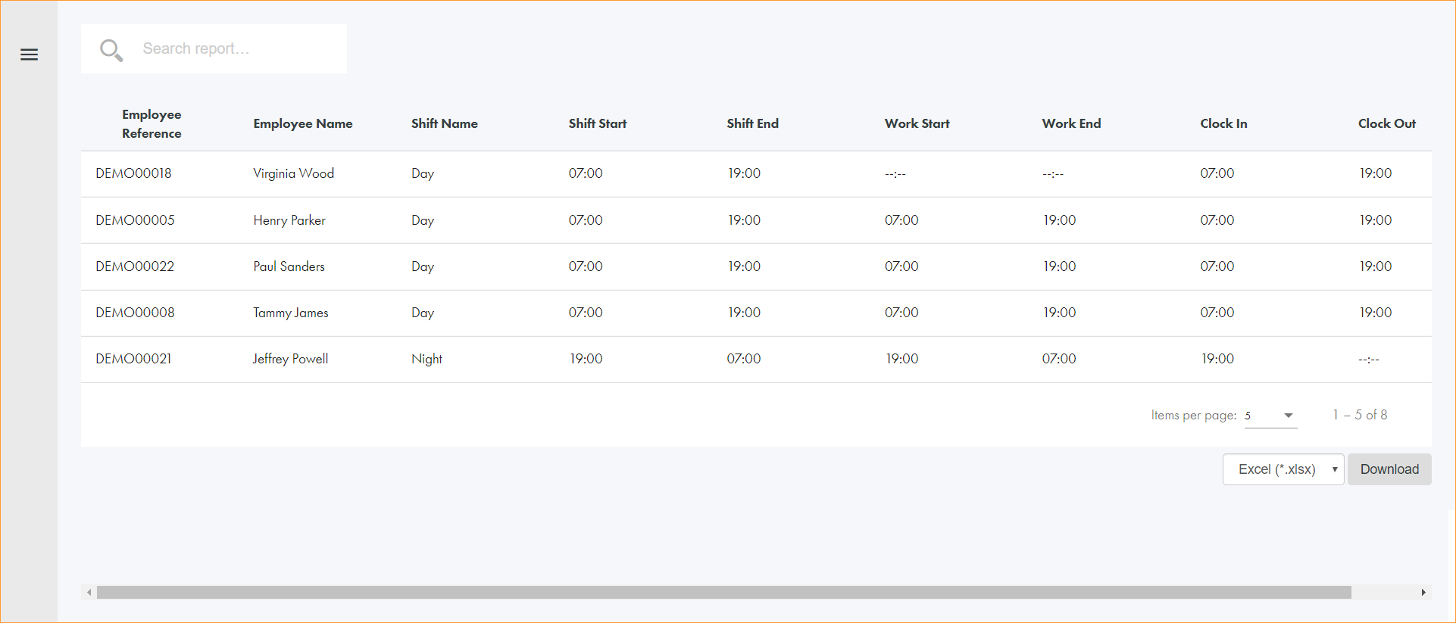Screen dimensions: 1456x623
Task: Click the search magnifier icon
Action: coord(111,50)
